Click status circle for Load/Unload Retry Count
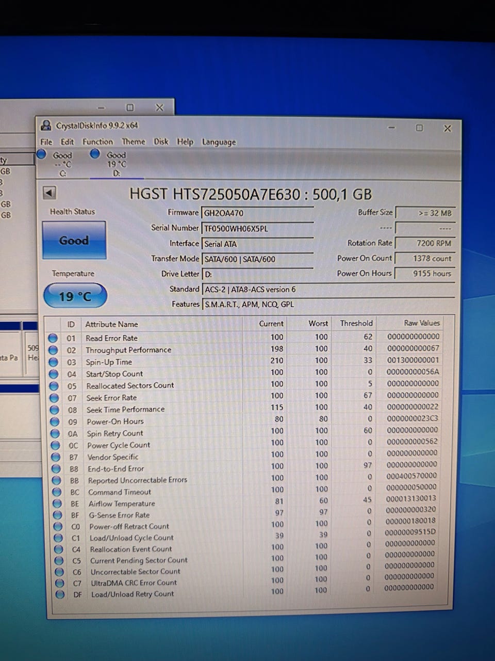Screen dimensions: 495x661 (x=60, y=594)
